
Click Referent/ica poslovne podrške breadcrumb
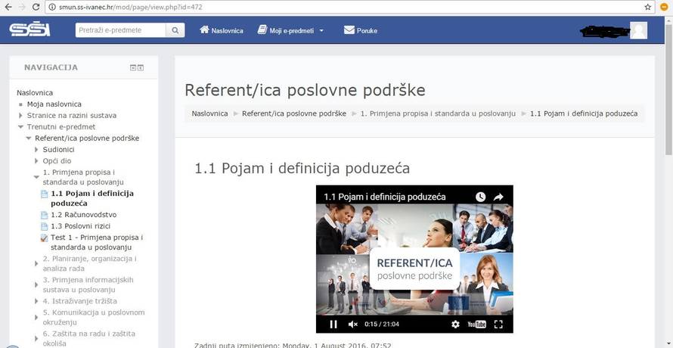pyautogui.click(x=294, y=113)
